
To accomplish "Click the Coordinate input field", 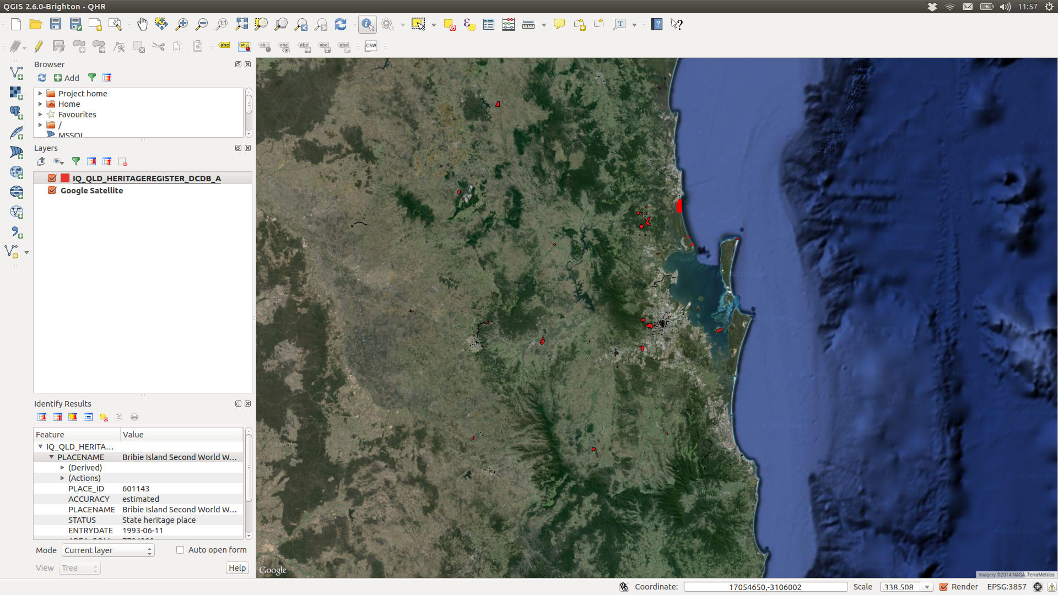I will 765,587.
